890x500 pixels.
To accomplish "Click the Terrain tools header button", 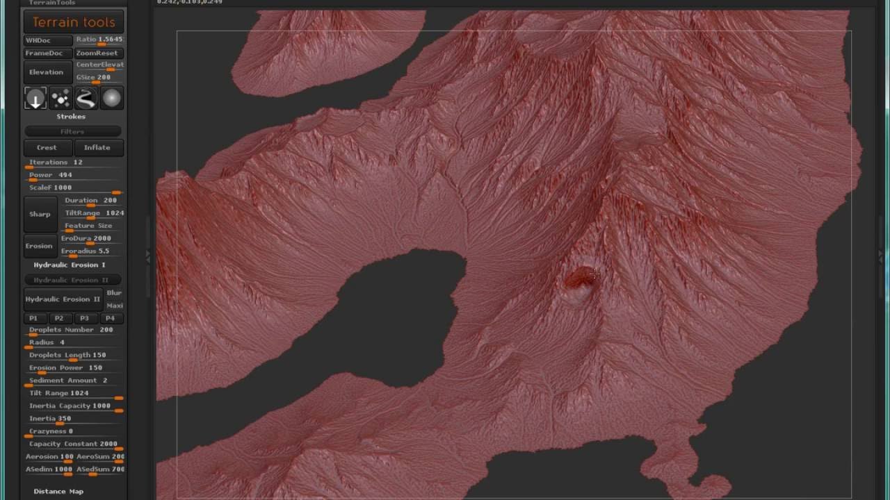I will point(74,22).
